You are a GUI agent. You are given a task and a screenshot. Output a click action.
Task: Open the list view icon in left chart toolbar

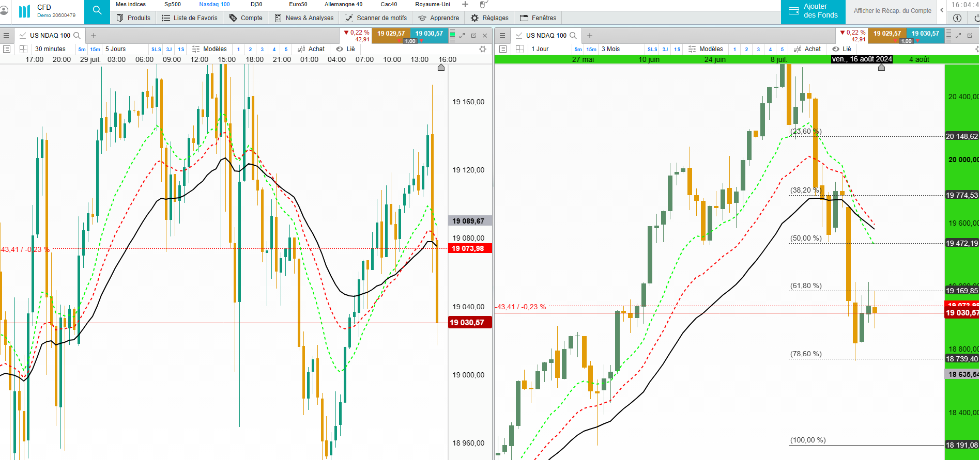[7, 49]
